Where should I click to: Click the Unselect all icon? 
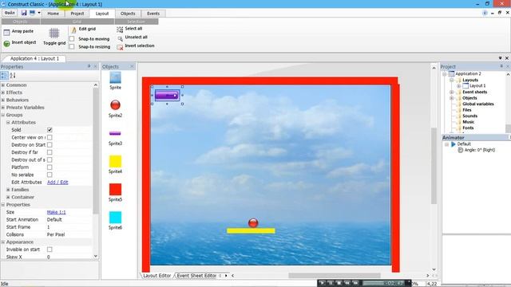pos(120,38)
